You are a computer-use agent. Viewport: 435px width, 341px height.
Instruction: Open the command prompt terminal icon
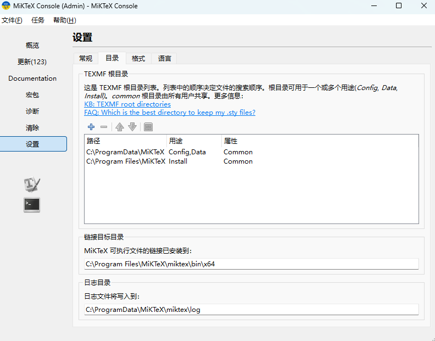(x=32, y=205)
